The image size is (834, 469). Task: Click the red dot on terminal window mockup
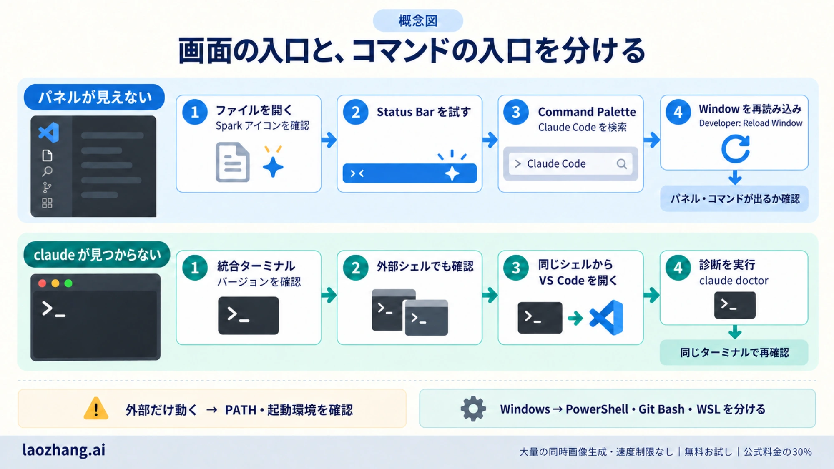[42, 283]
